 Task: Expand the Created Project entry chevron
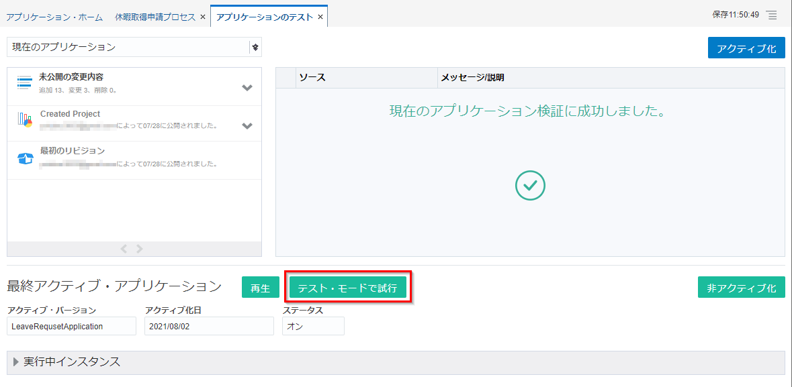pyautogui.click(x=247, y=125)
